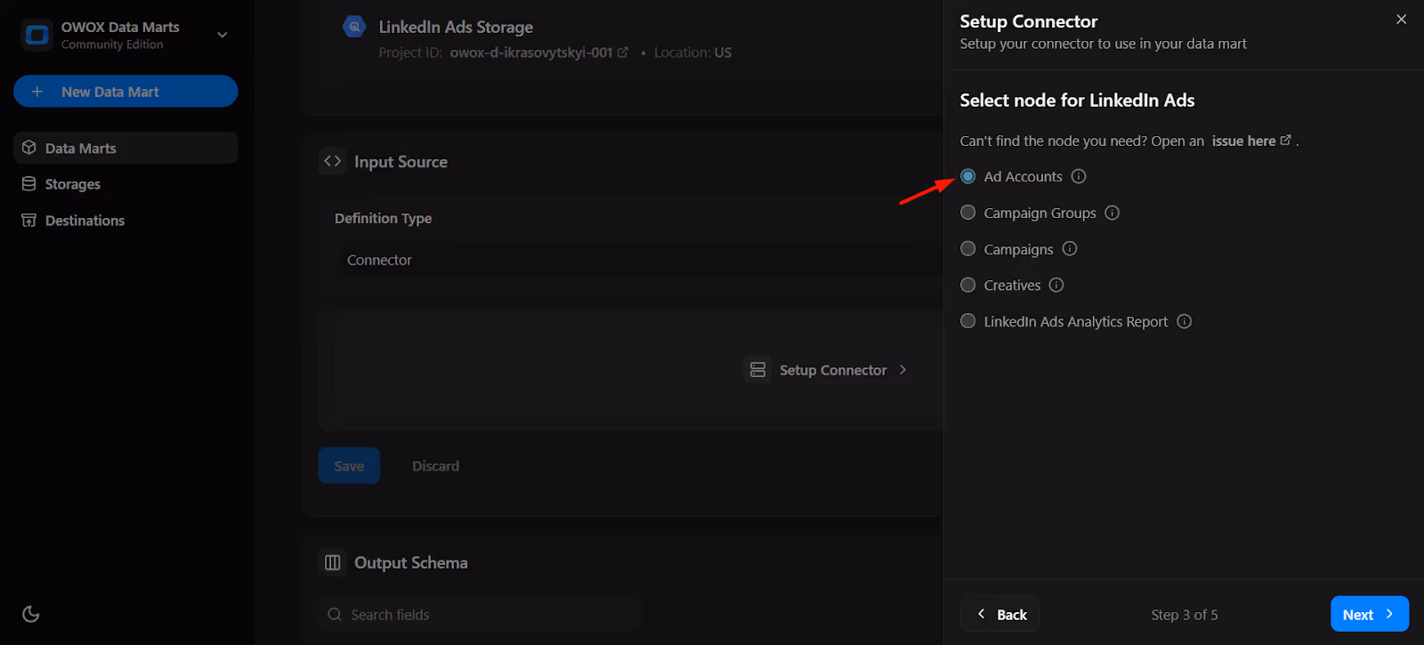Select the Creatives radio button
Screen dimensions: 1424x645
pyautogui.click(x=968, y=285)
